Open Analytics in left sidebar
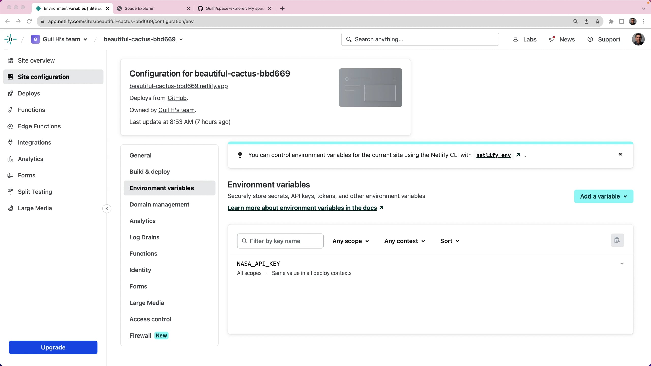This screenshot has height=366, width=651. click(31, 159)
